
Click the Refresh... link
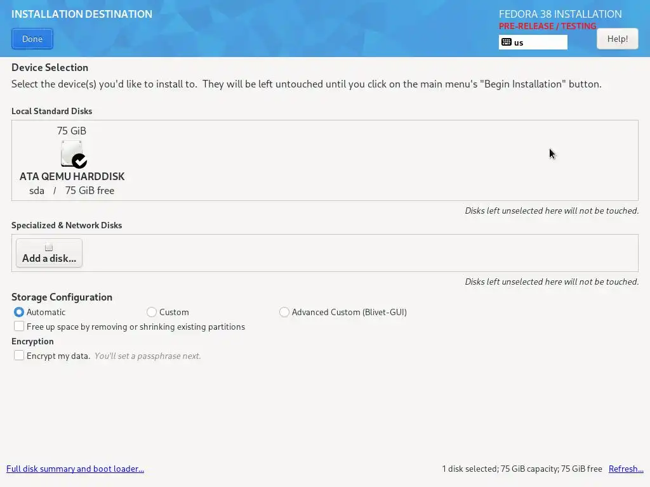(x=626, y=469)
